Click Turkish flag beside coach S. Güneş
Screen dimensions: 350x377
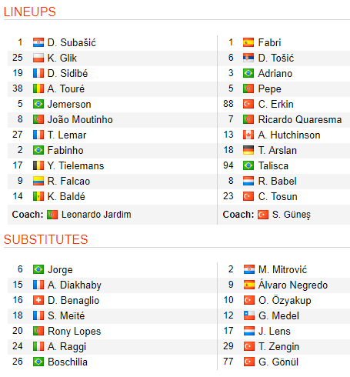(263, 215)
